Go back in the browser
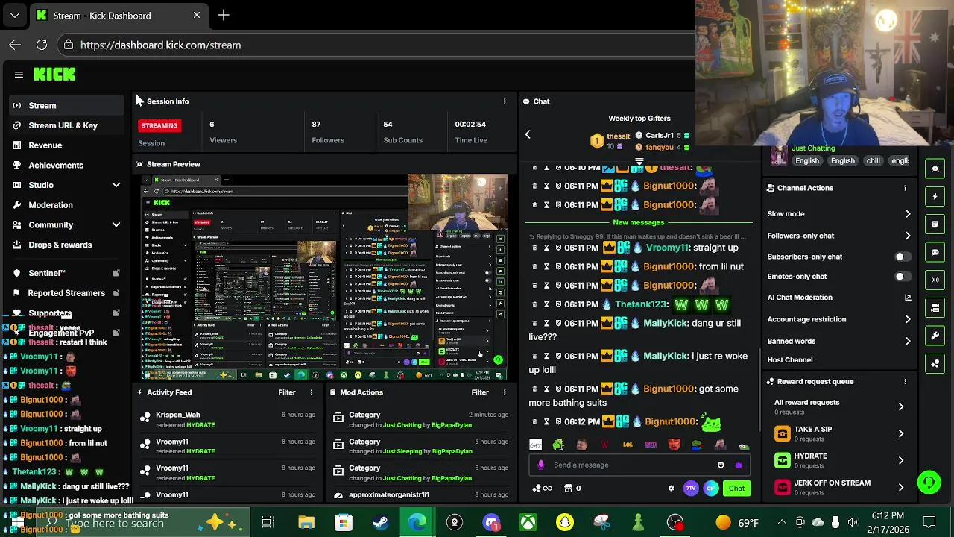The height and width of the screenshot is (537, 954). coord(15,45)
